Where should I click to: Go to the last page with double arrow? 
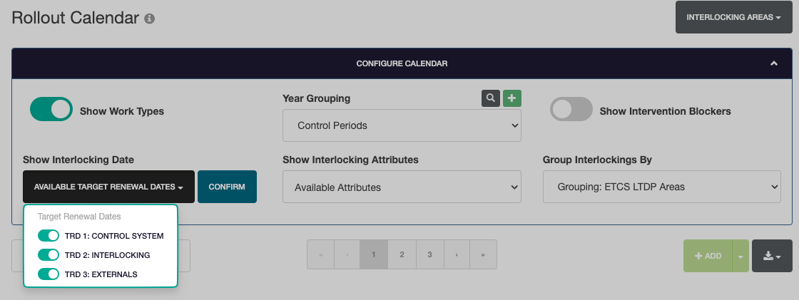tap(483, 254)
